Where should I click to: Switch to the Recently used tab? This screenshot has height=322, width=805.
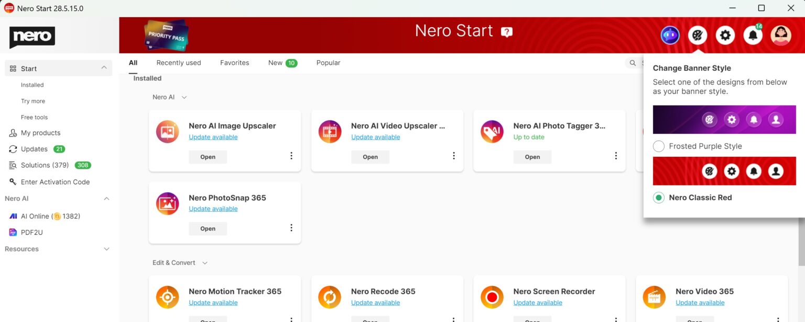(x=178, y=62)
